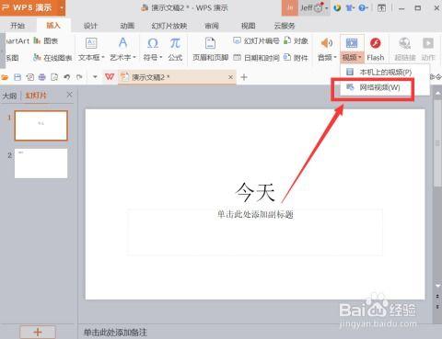Click the print preview icon
The width and height of the screenshot is (442, 339).
pyautogui.click(x=54, y=77)
